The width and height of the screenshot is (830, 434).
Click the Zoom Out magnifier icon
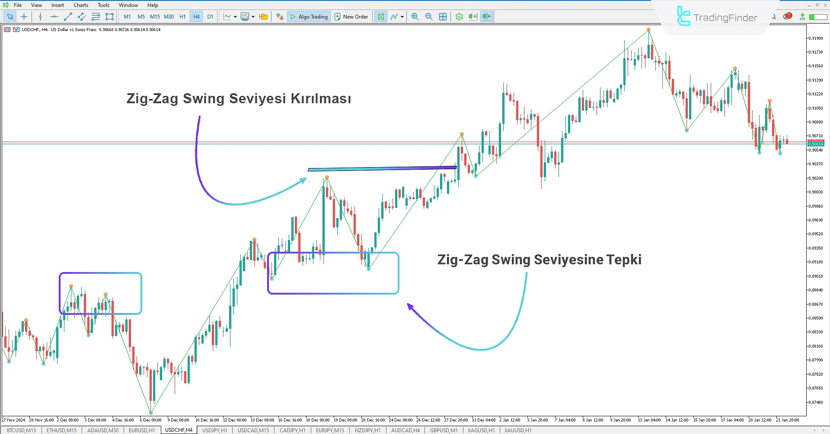coord(428,16)
